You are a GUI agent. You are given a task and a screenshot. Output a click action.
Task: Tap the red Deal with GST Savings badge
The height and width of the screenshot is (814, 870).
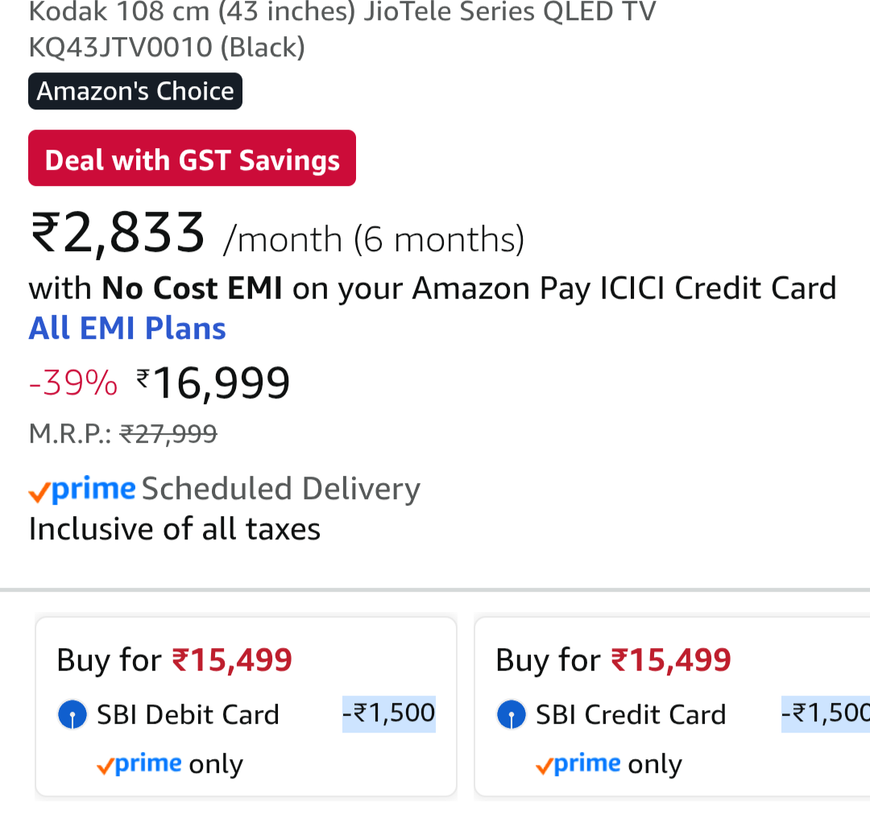192,159
